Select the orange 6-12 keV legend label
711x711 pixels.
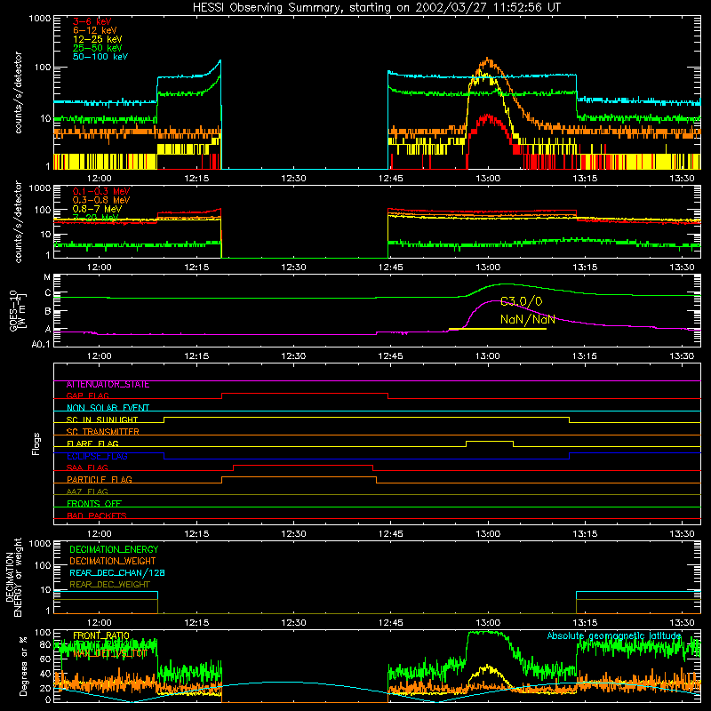[95, 30]
